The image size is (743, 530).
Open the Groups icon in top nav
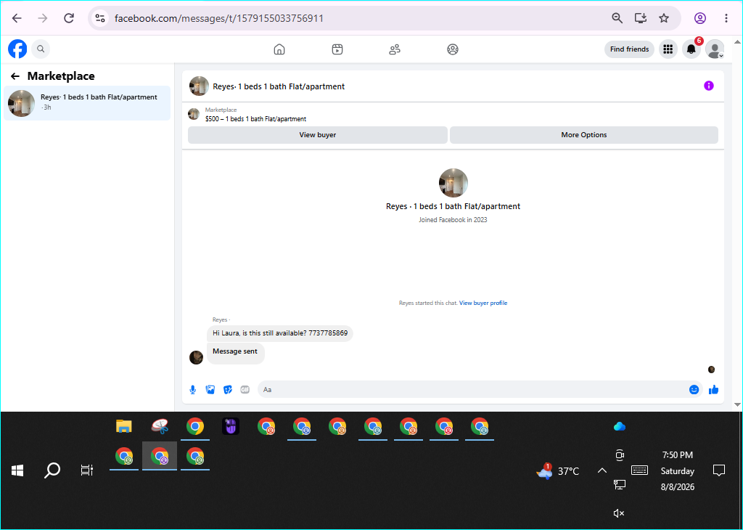coord(453,49)
